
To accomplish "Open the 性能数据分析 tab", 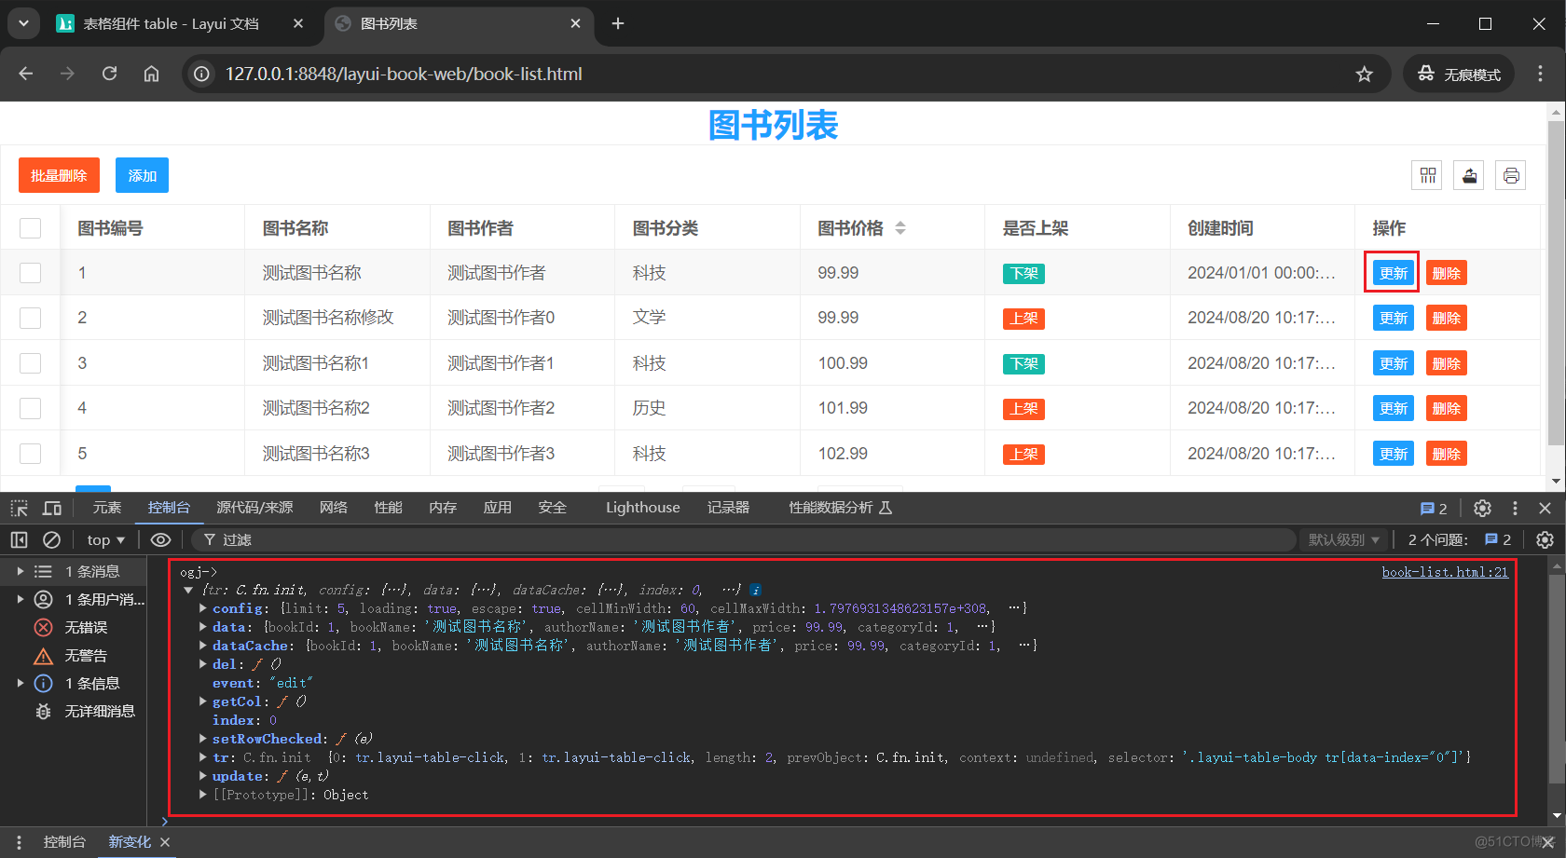I will click(x=840, y=508).
